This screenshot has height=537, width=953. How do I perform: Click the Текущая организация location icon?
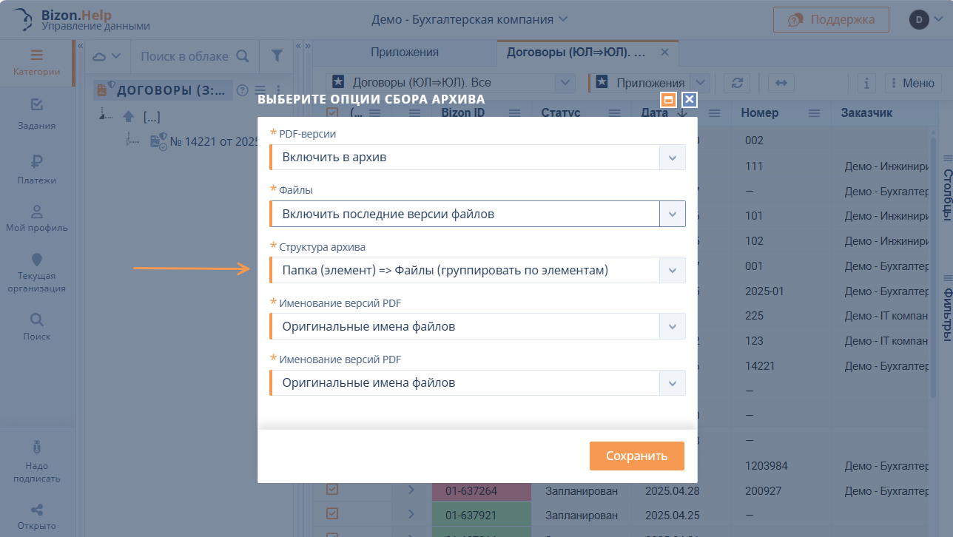tap(37, 260)
